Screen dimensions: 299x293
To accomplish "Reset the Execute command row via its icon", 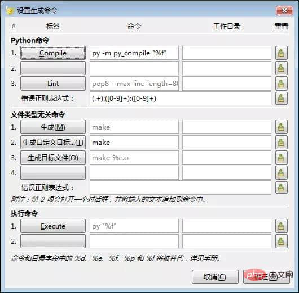I will click(x=282, y=226).
